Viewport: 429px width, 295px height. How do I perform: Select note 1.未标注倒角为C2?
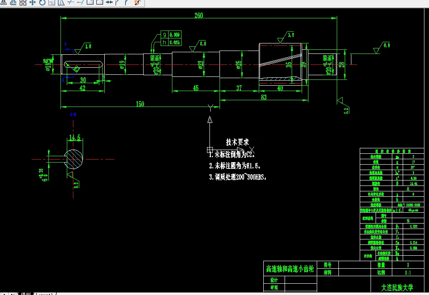tap(232, 155)
